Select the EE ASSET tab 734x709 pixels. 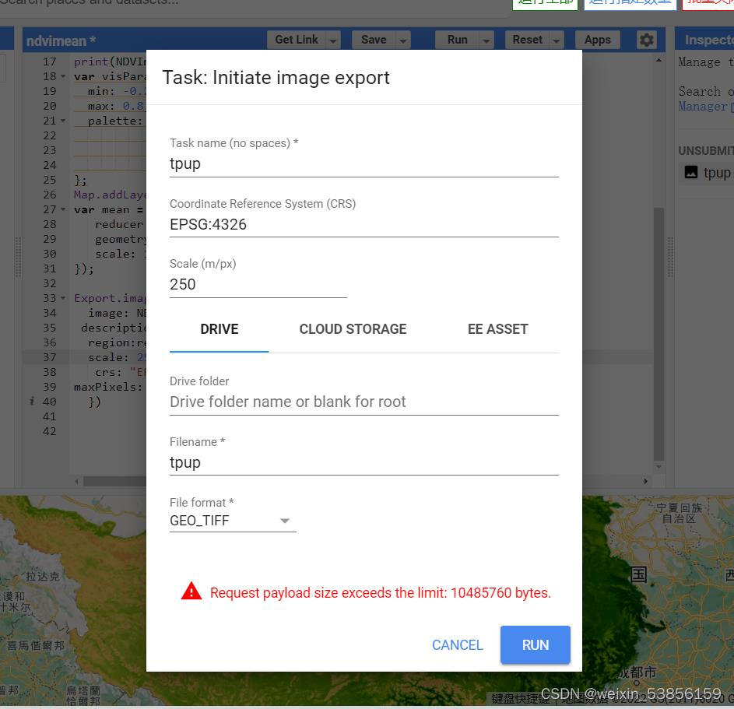[x=497, y=329]
